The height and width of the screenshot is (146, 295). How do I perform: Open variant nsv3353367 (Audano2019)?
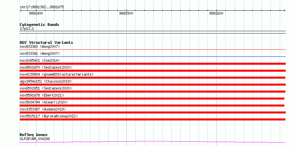(x=43, y=109)
